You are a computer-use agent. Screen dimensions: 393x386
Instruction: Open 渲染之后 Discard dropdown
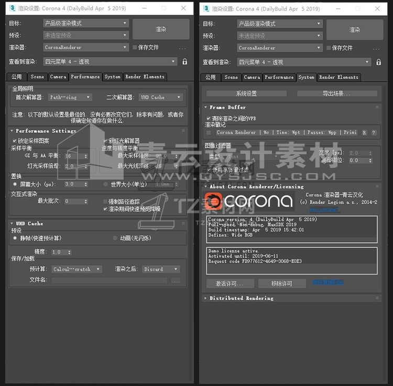[x=161, y=269]
